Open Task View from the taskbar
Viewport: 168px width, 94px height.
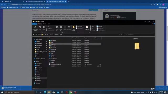(x=41, y=92)
